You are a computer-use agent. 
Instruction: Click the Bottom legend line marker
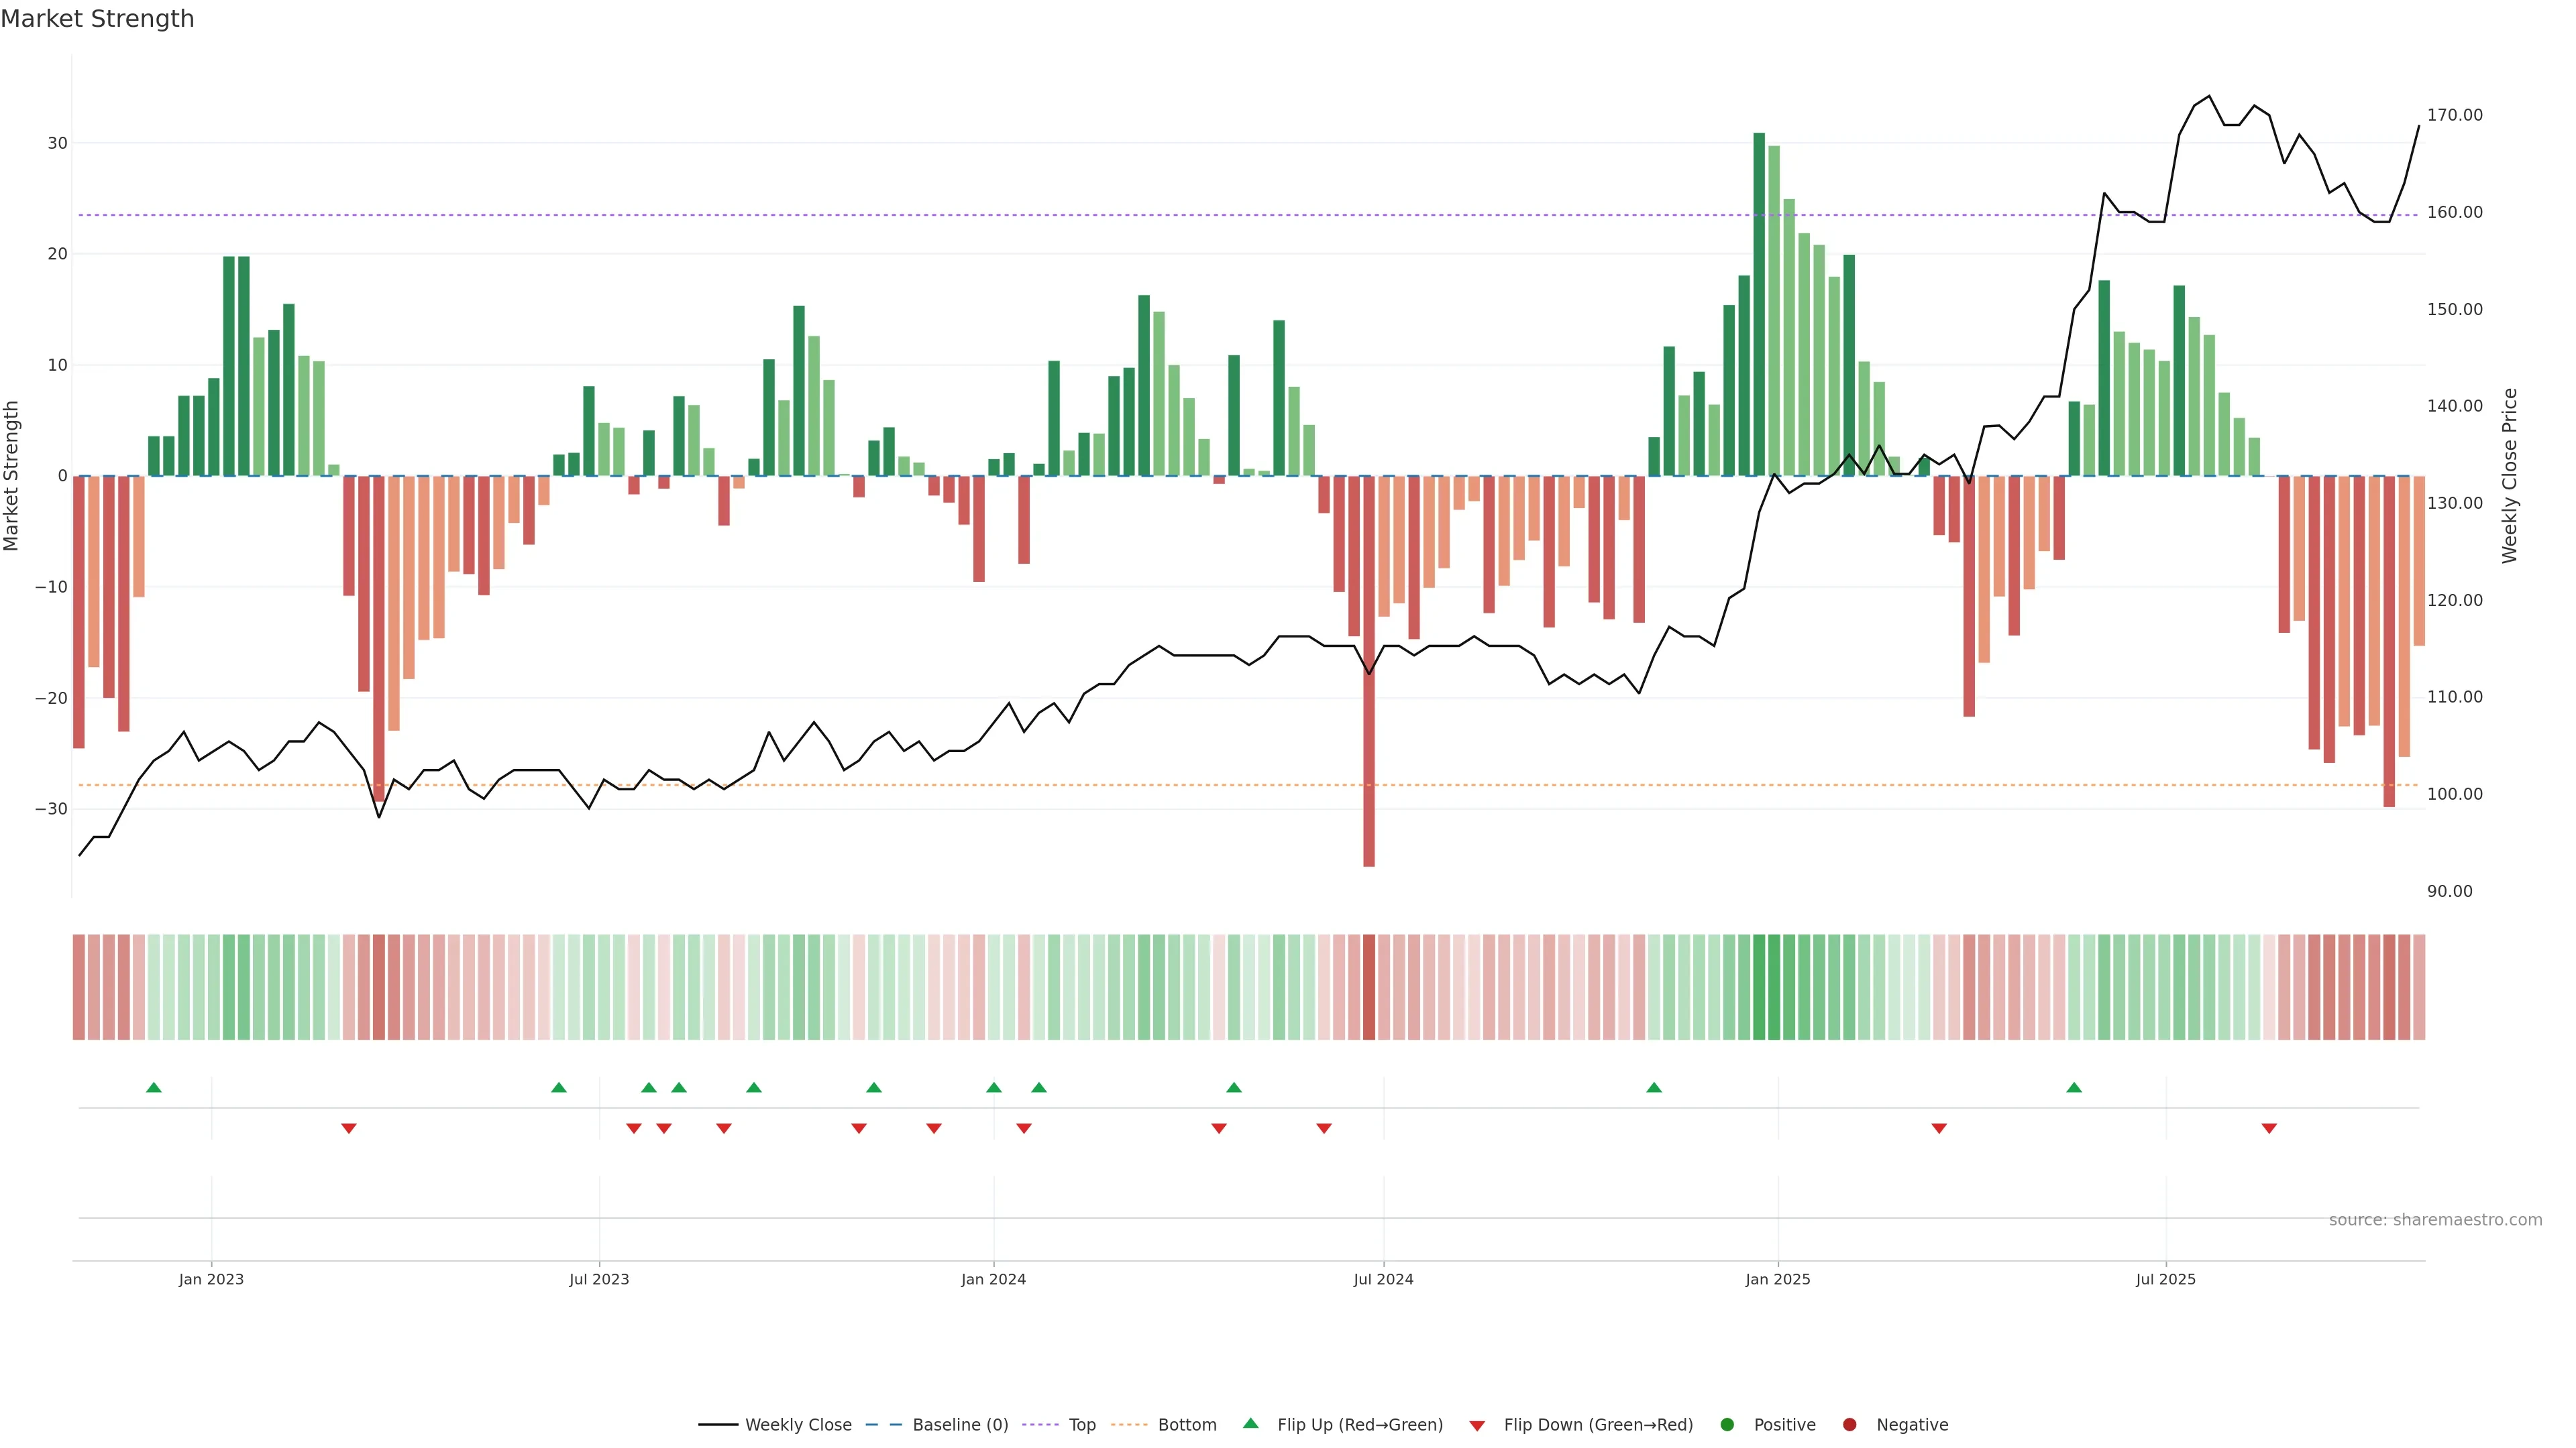point(1129,1425)
